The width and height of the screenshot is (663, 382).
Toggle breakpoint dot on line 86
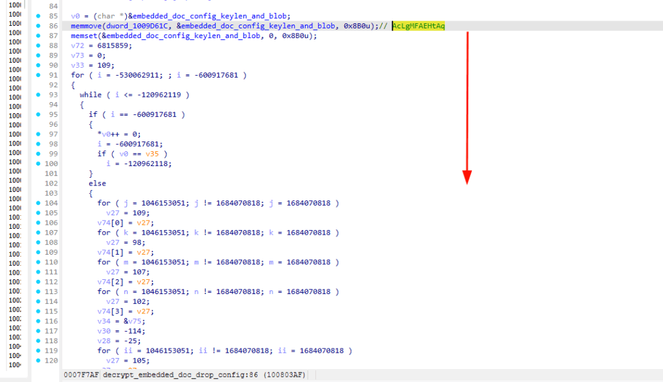(38, 26)
